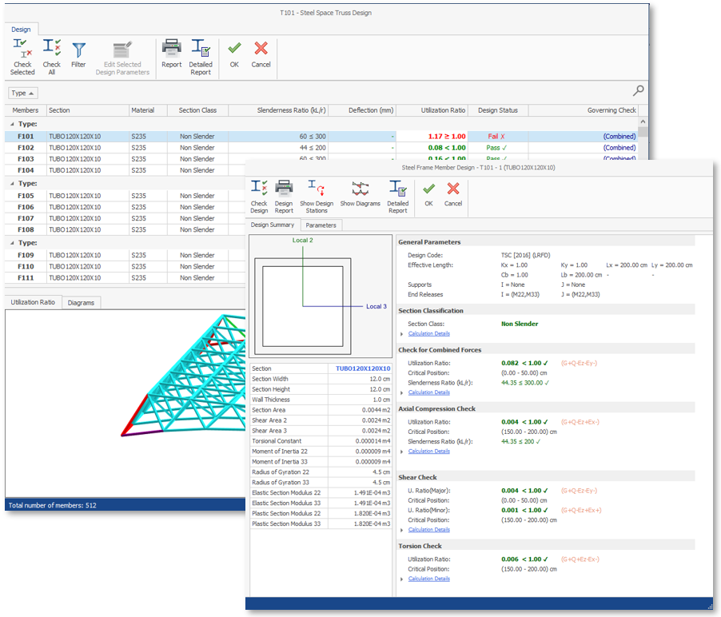Open Detailed Report in main toolbar
This screenshot has width=721, height=617.
point(201,50)
